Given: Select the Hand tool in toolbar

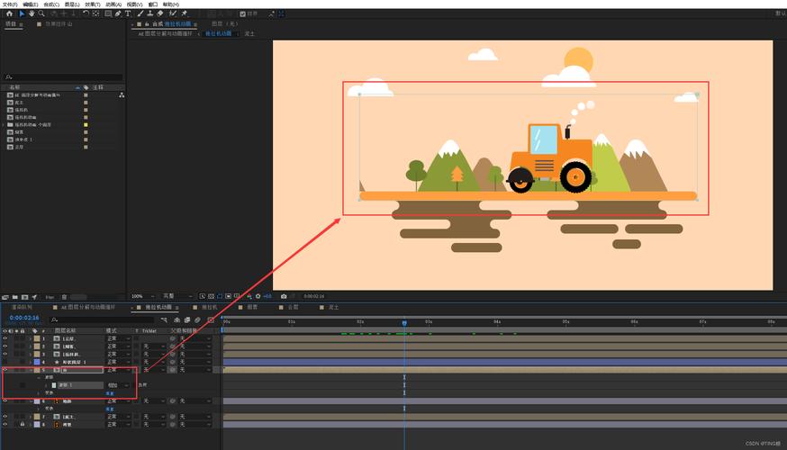Looking at the screenshot, I should pos(32,13).
